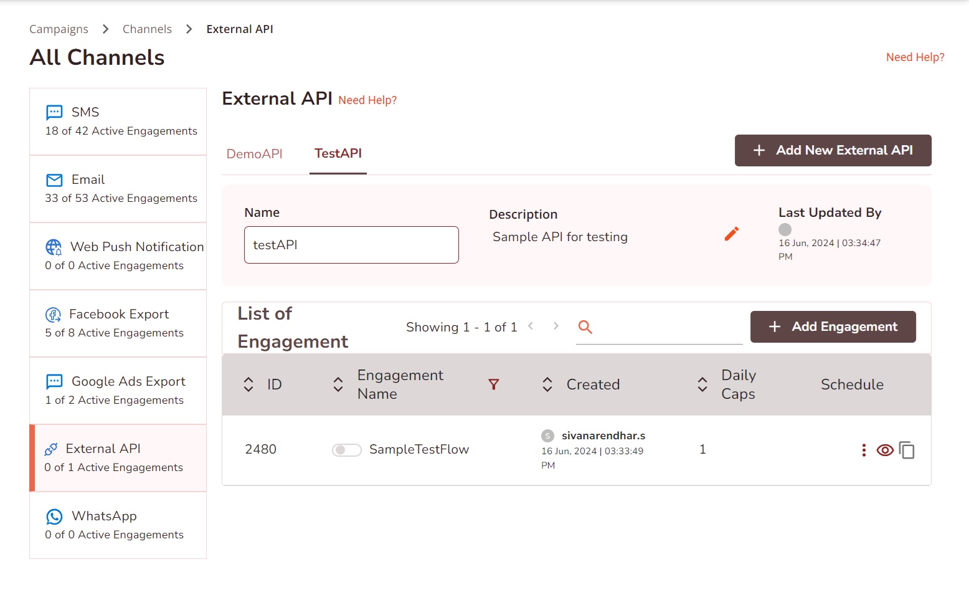This screenshot has width=969, height=610.
Task: Open the Engagement Name filter funnel
Action: click(x=494, y=384)
